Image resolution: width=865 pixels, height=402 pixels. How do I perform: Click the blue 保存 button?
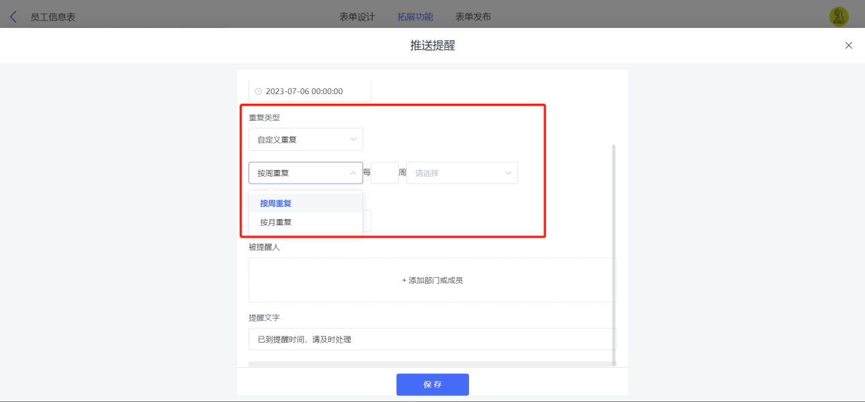pyautogui.click(x=432, y=384)
